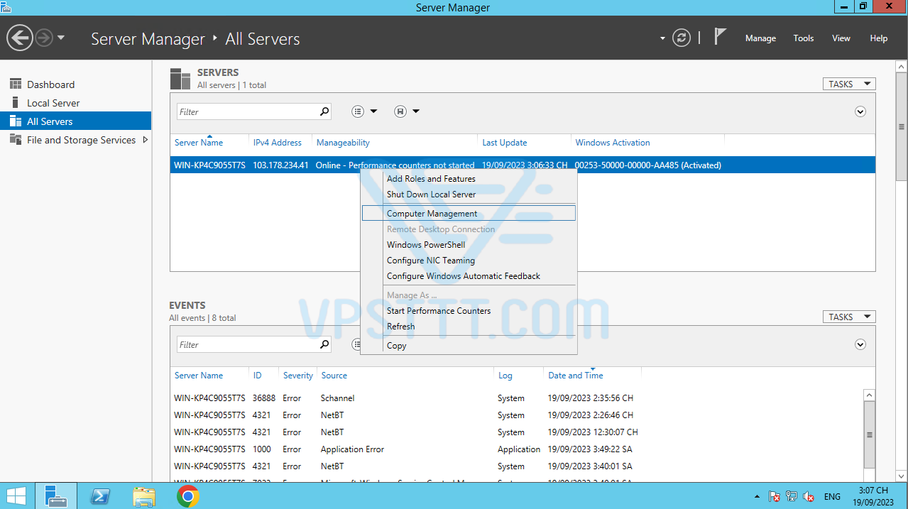Open the View menu
This screenshot has height=509, width=908.
coord(841,38)
